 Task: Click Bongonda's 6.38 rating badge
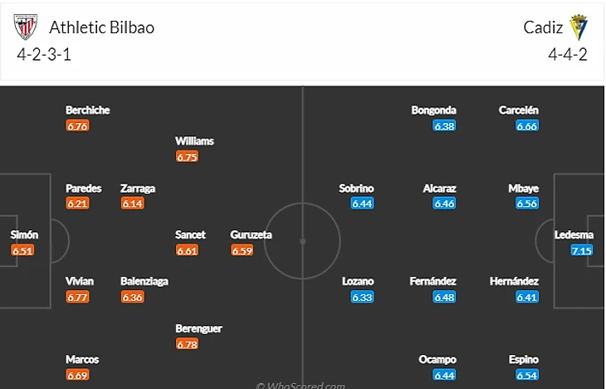pyautogui.click(x=444, y=126)
